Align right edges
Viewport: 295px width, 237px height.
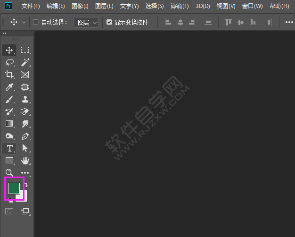pyautogui.click(x=192, y=22)
